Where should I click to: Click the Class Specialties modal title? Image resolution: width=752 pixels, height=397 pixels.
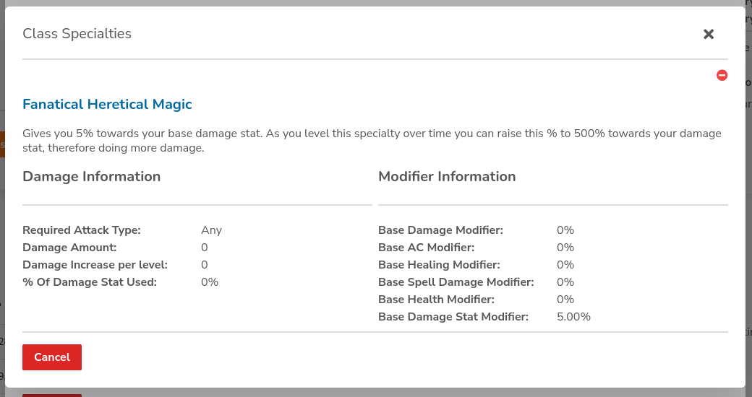tap(77, 33)
